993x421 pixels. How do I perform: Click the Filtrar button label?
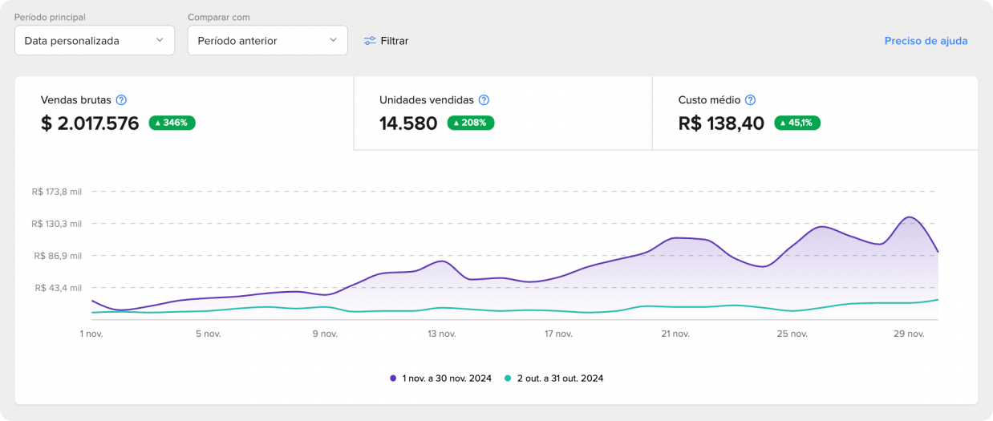[x=395, y=41]
